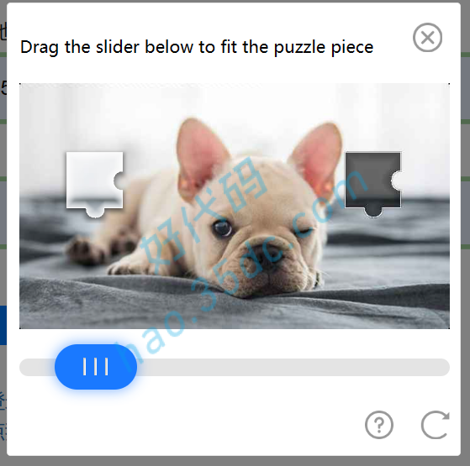Click the bottom knob of the dark puzzle slot
470x466 pixels.
point(373,212)
